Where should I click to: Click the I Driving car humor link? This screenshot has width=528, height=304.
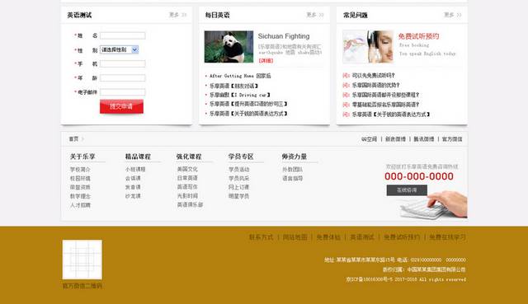[240, 96]
